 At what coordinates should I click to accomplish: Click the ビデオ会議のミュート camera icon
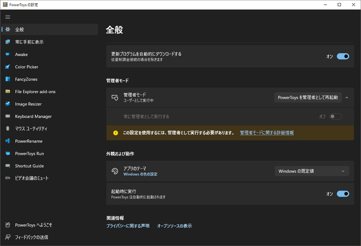(x=8, y=178)
